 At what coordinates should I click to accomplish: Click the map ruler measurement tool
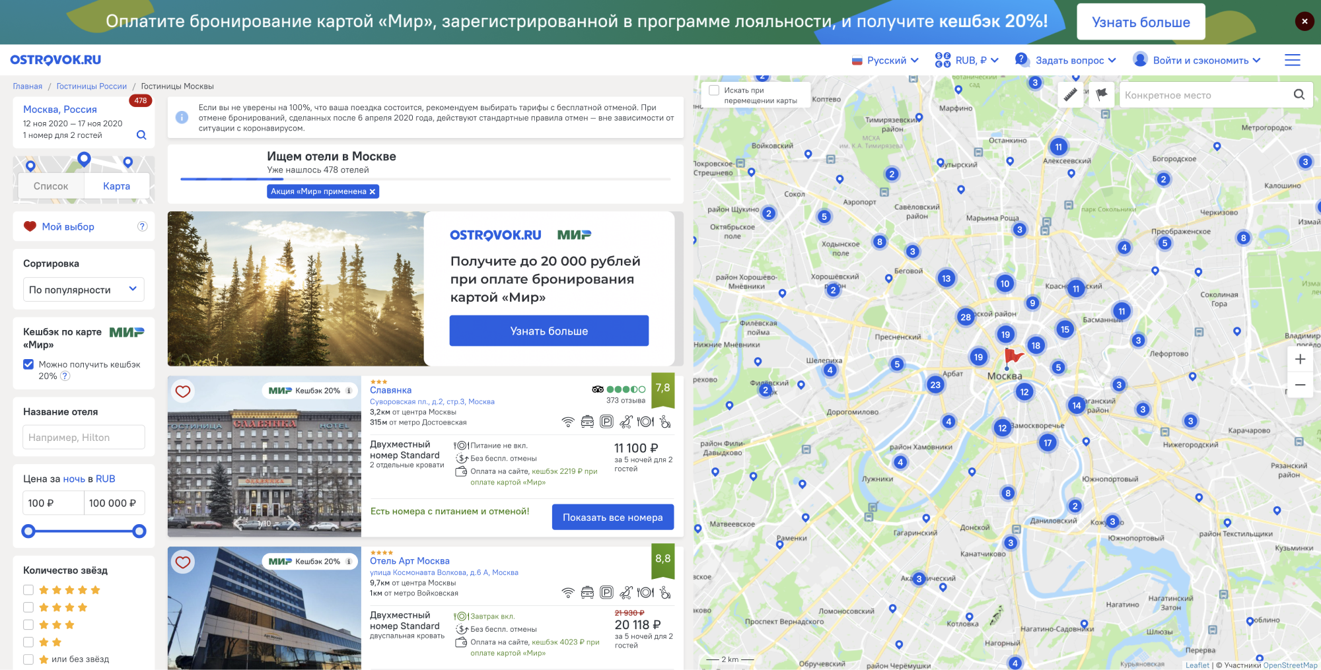1071,94
